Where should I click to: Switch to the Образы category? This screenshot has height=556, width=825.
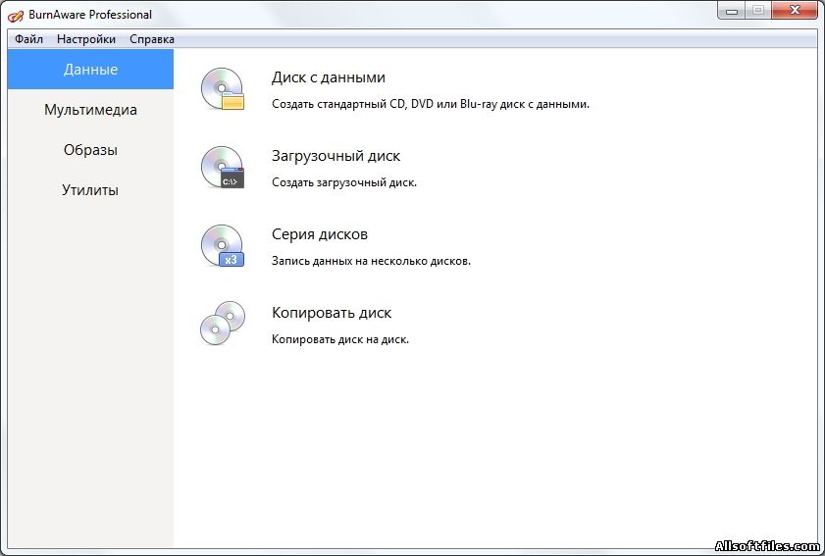(90, 150)
